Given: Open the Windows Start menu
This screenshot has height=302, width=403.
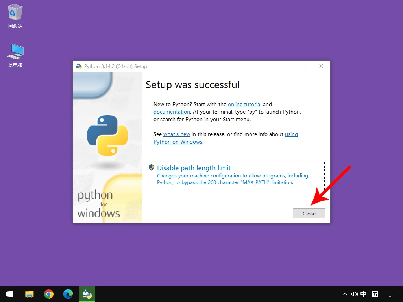Looking at the screenshot, I should (x=9, y=294).
